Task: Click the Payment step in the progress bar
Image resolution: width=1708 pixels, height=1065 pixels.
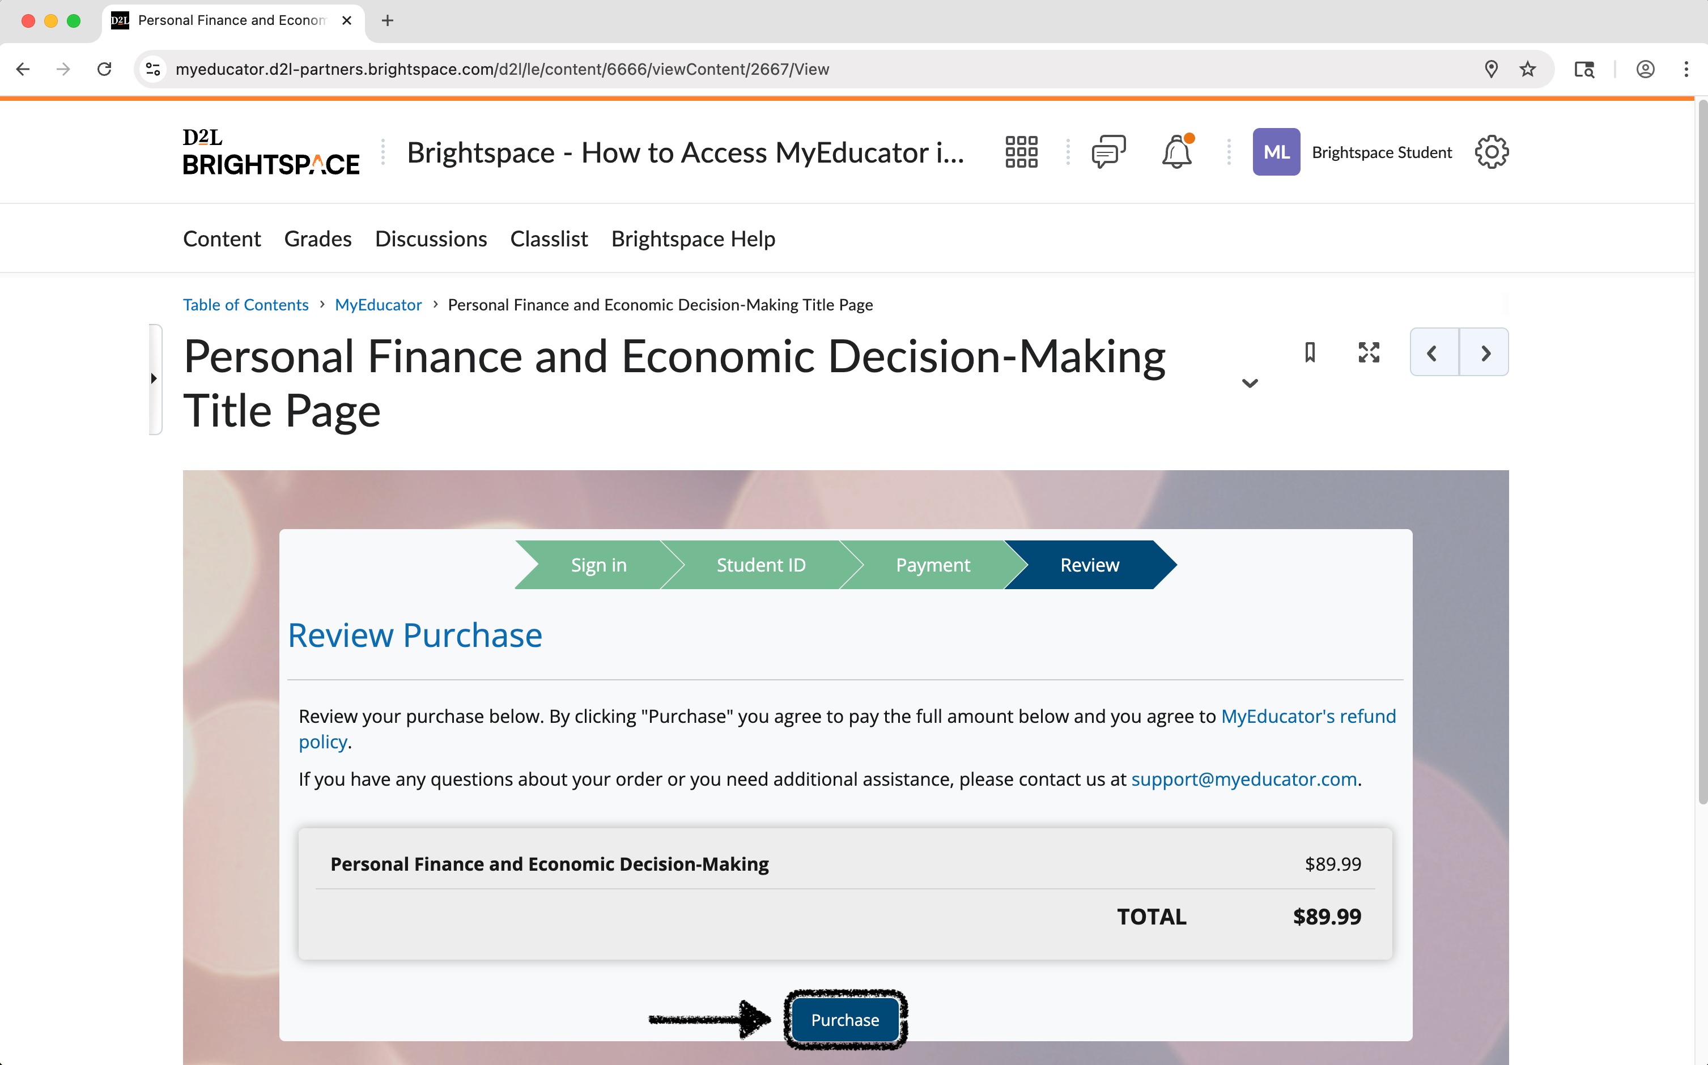Action: click(932, 565)
